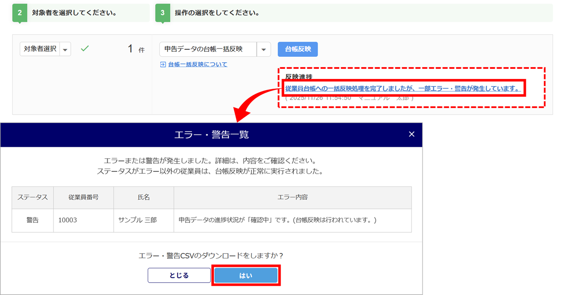
Task: Click the サンプル 三郎 name cell
Action: 144,220
